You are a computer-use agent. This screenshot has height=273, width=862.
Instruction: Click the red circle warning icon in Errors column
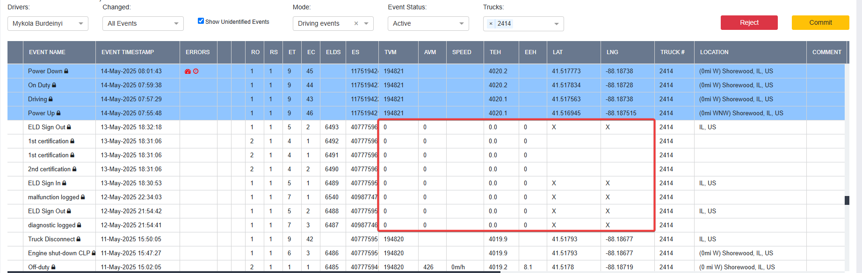point(196,71)
